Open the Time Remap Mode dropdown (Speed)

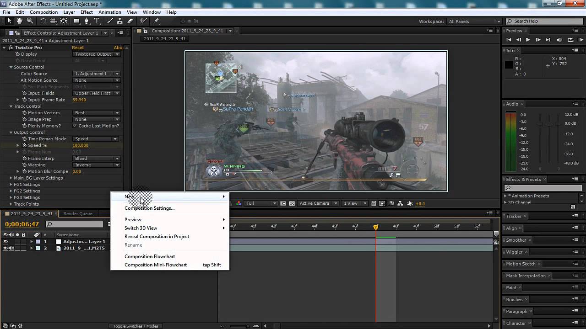97,139
